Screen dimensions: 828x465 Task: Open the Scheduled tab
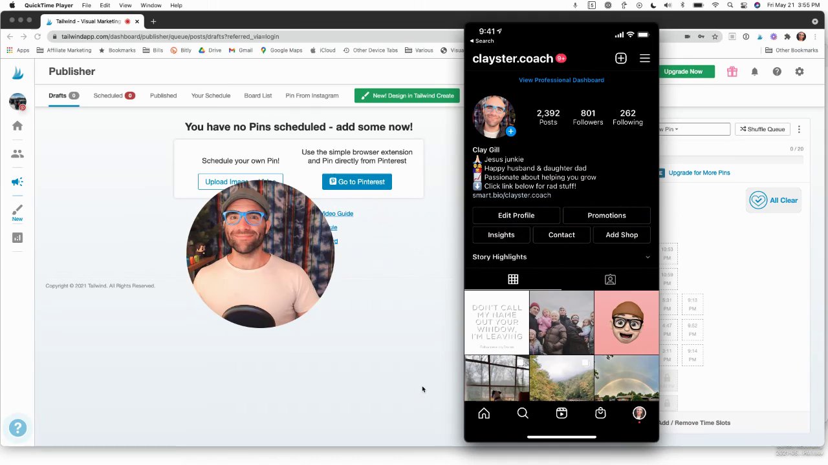(114, 96)
